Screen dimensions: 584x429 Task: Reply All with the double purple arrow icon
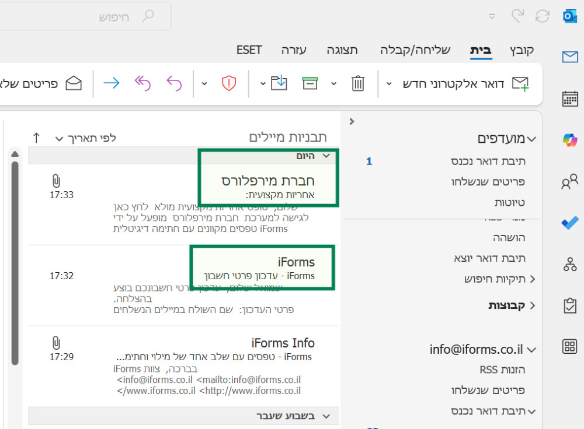click(142, 83)
